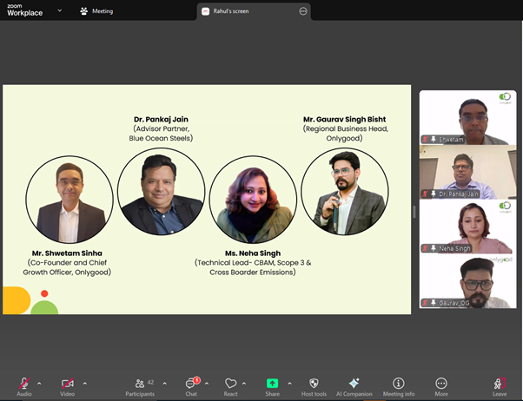The width and height of the screenshot is (523, 401).
Task: Unmute the microphone with the Audio icon
Action: point(24,384)
